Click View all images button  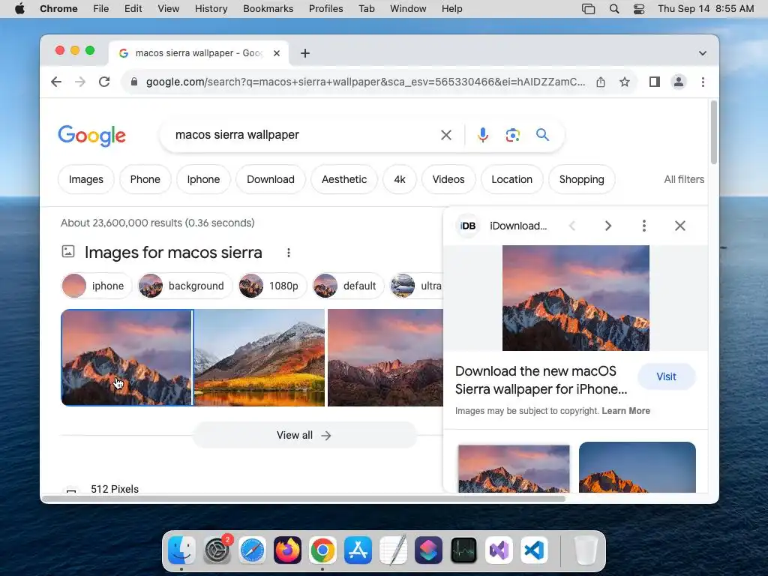304,435
